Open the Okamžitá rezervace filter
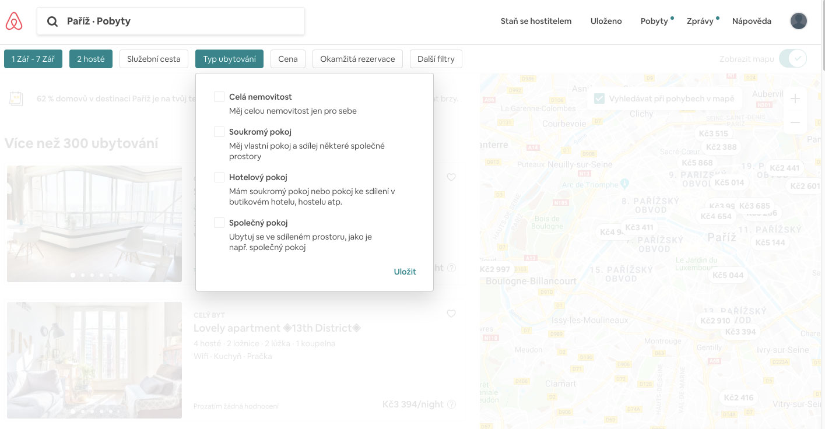Screen dimensions: 825x429 pos(357,59)
